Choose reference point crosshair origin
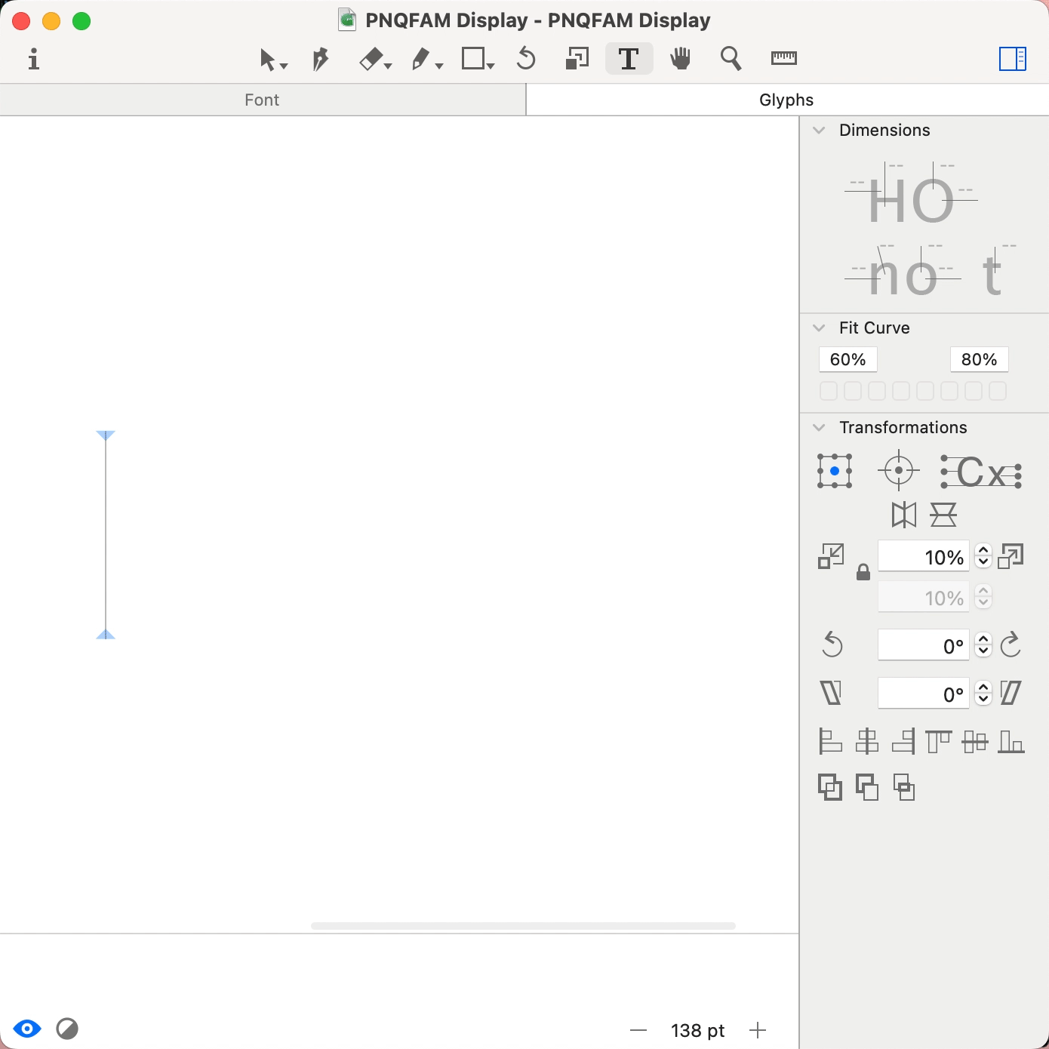Screen dimensions: 1049x1049 [899, 470]
